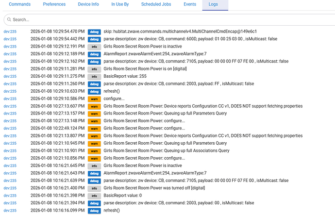Select the Logs tab

(x=214, y=4)
